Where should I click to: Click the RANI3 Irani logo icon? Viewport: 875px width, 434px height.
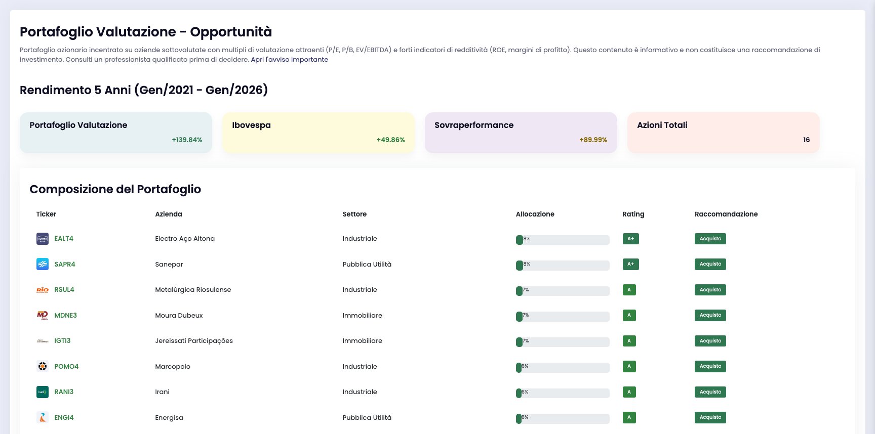click(43, 392)
